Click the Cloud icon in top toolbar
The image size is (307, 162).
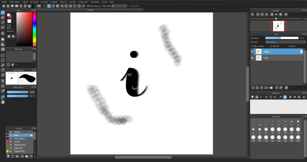(4, 6)
